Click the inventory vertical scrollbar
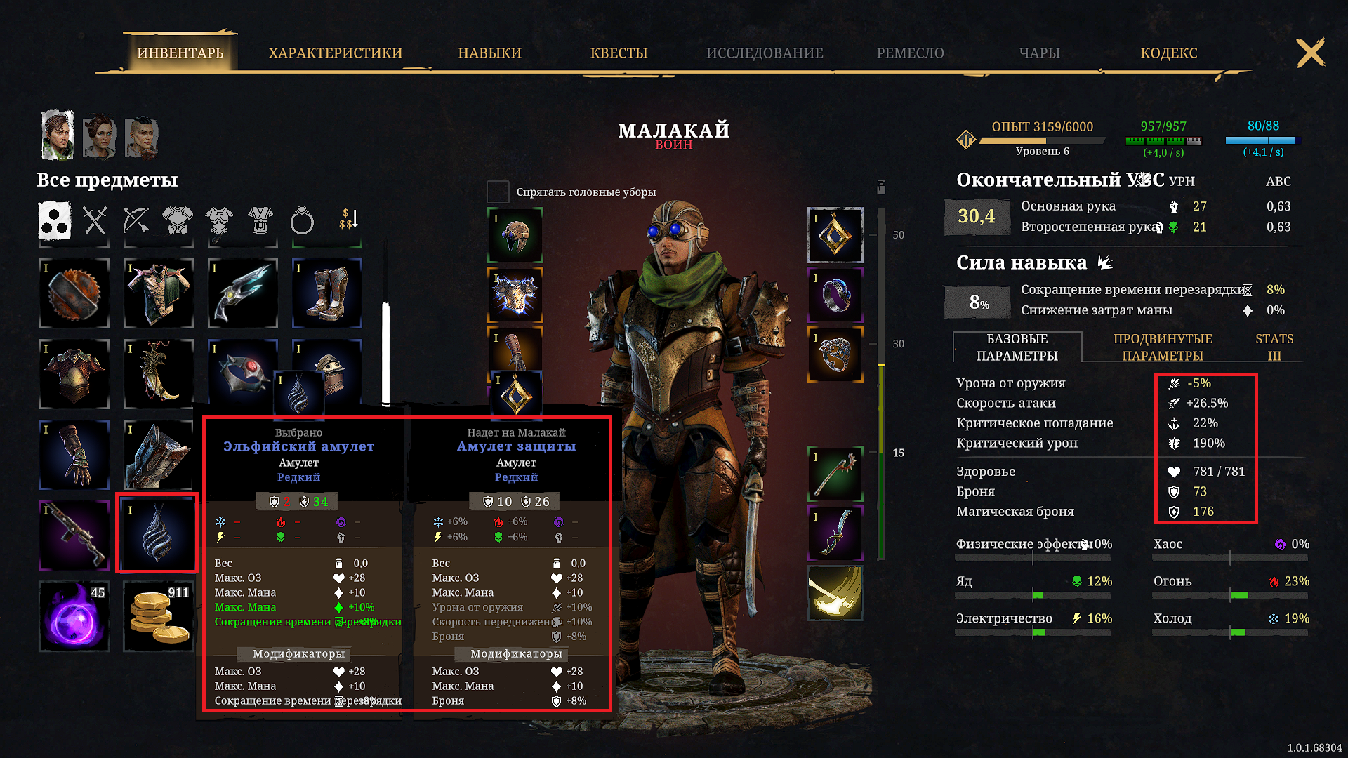This screenshot has height=758, width=1348. 385,354
